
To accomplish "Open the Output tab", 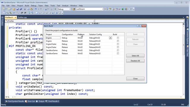I will click(40, 101).
